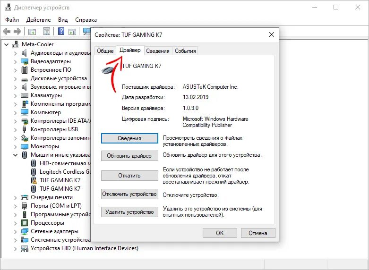Image resolution: width=369 pixels, height=270 pixels.
Task: Click the Встроенное ПО firmware chip icon
Action: point(25,70)
